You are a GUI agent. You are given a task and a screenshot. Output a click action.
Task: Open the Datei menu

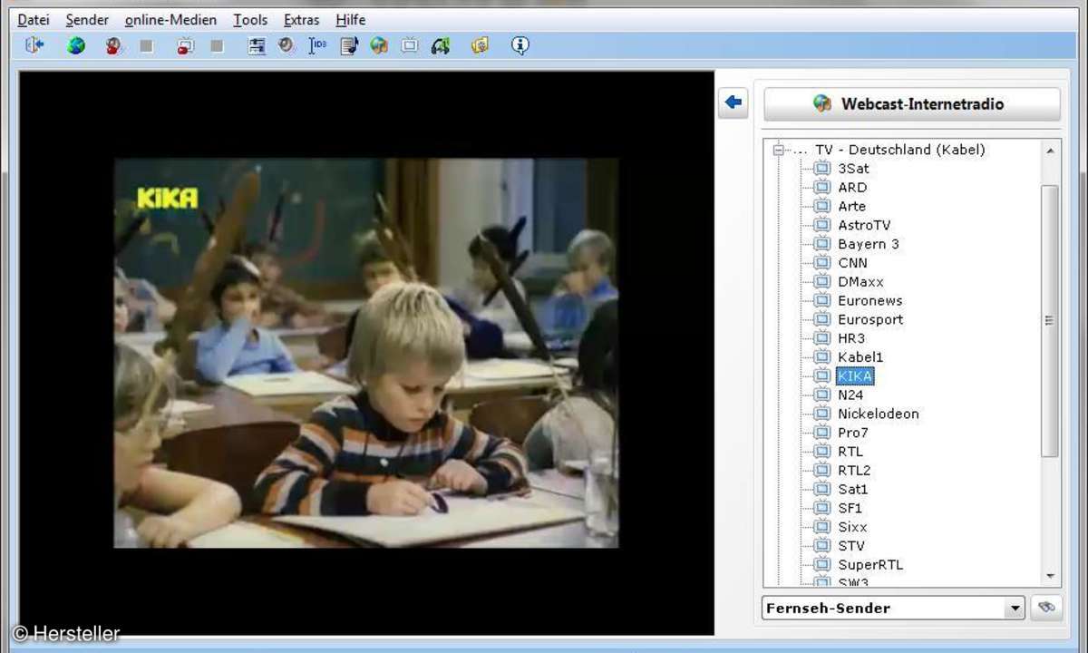pos(34,19)
